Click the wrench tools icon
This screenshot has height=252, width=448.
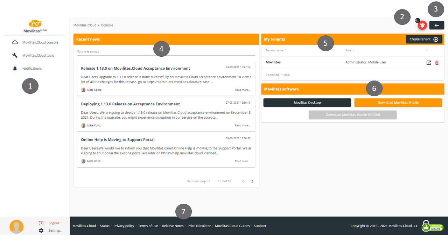(x=15, y=55)
